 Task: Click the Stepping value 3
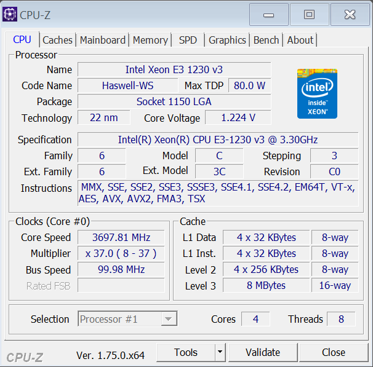(334, 156)
